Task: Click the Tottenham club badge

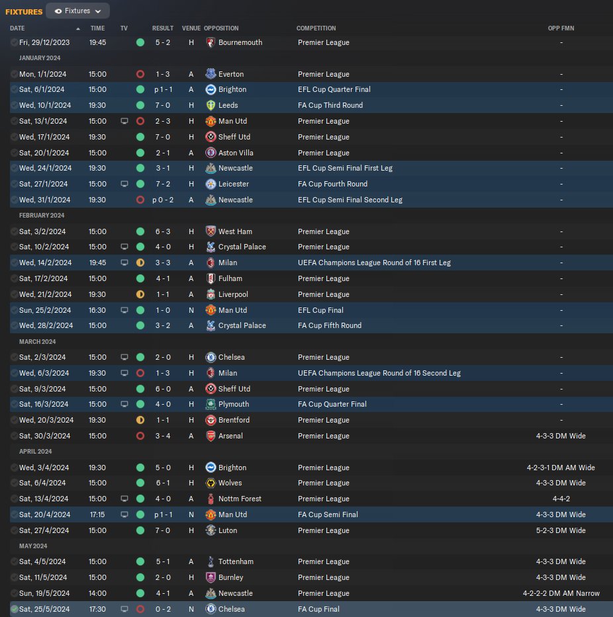Action: [211, 561]
